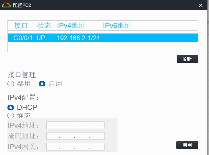Click the IPv4地址 column header
This screenshot has height=155, width=209.
pyautogui.click(x=71, y=25)
